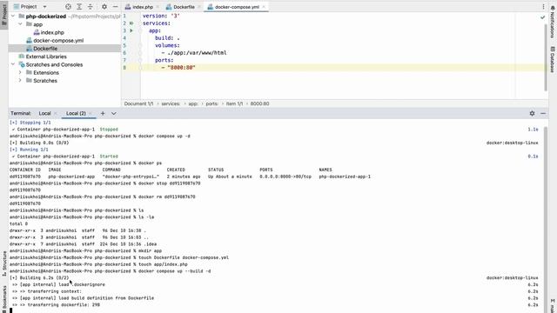Fold the app block at line 3
The height and width of the screenshot is (313, 557).
tap(140, 30)
